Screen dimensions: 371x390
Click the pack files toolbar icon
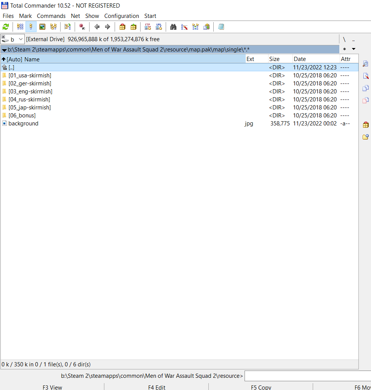tap(122, 27)
